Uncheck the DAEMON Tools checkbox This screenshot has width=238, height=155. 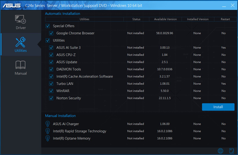coord(51,69)
